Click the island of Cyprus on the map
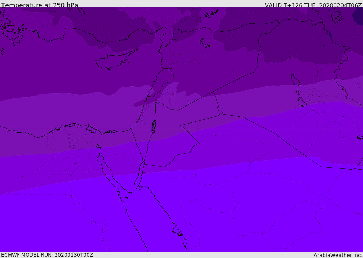 pyautogui.click(x=113, y=61)
